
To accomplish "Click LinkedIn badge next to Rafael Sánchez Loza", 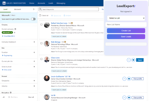I will coord(72,23).
